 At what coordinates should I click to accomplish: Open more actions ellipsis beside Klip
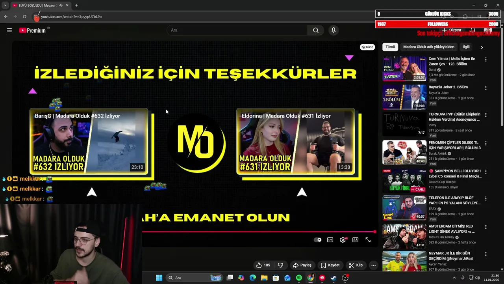(373, 265)
